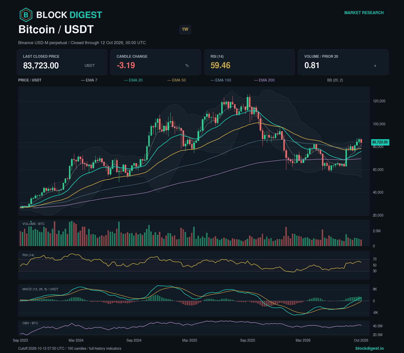Toggle the EMA 200 legend entry
The image size is (404, 353).
point(264,80)
